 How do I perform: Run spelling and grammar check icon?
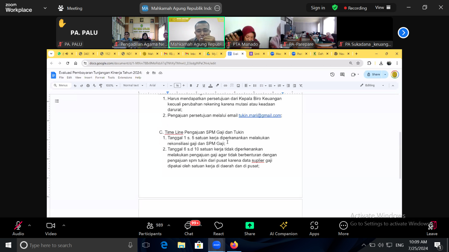[x=94, y=86]
